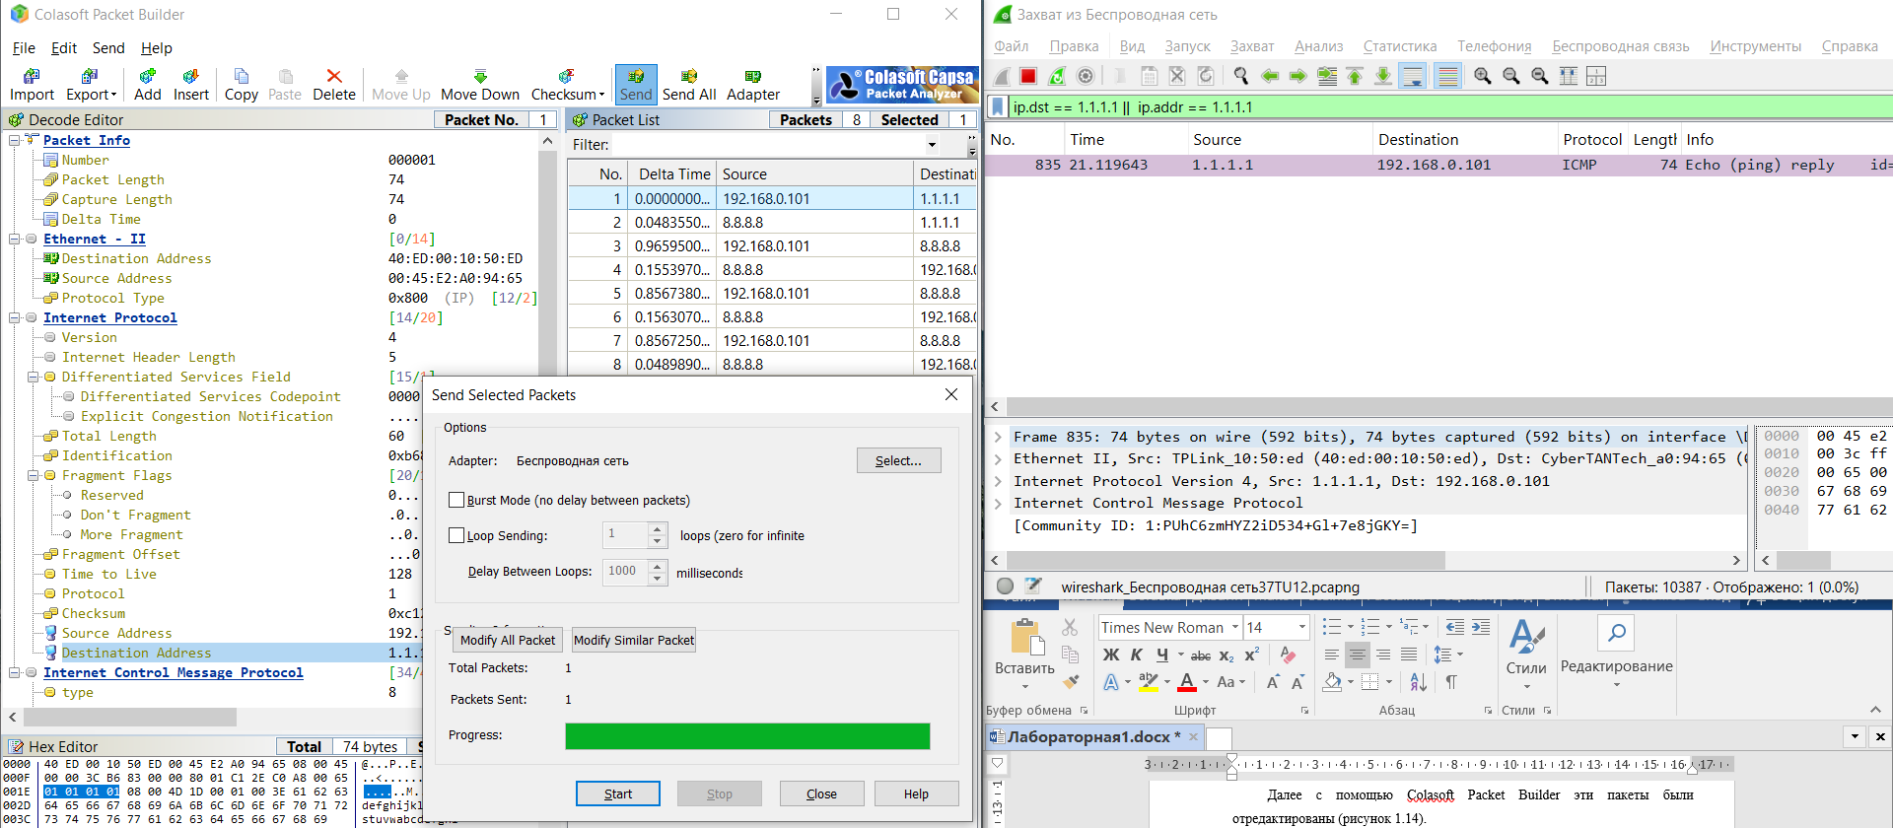Jump to last packet down-arrow icon
Image resolution: width=1893 pixels, height=828 pixels.
(1383, 76)
